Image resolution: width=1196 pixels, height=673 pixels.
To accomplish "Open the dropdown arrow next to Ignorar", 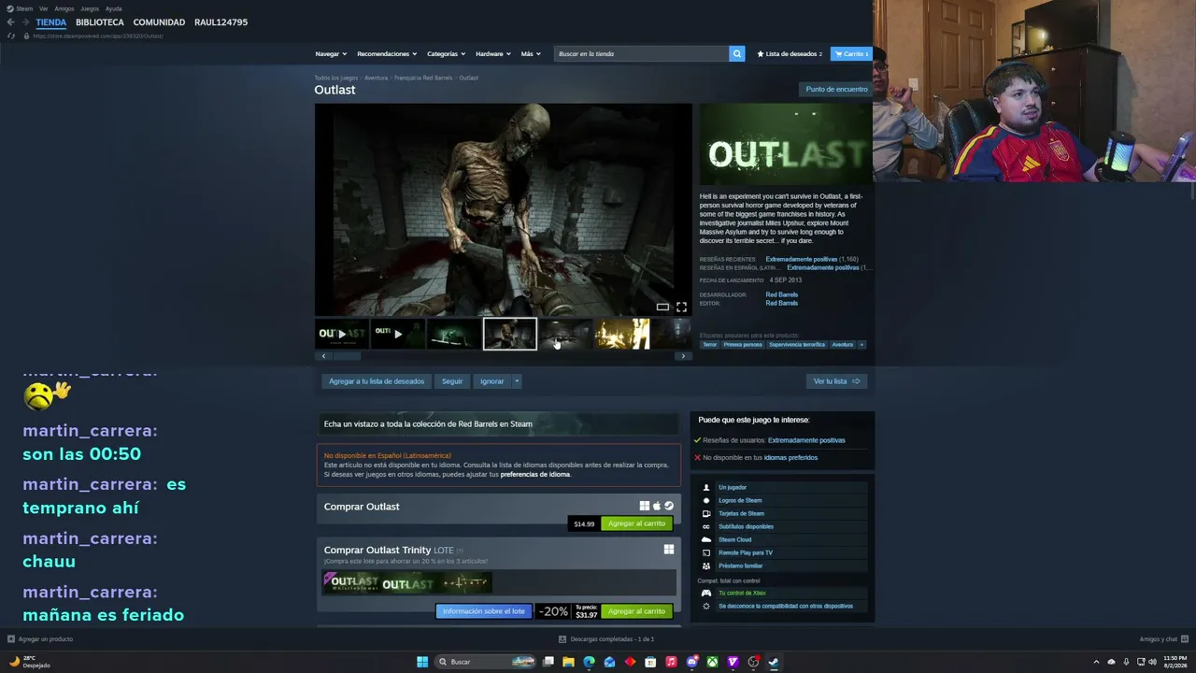I will [x=517, y=381].
